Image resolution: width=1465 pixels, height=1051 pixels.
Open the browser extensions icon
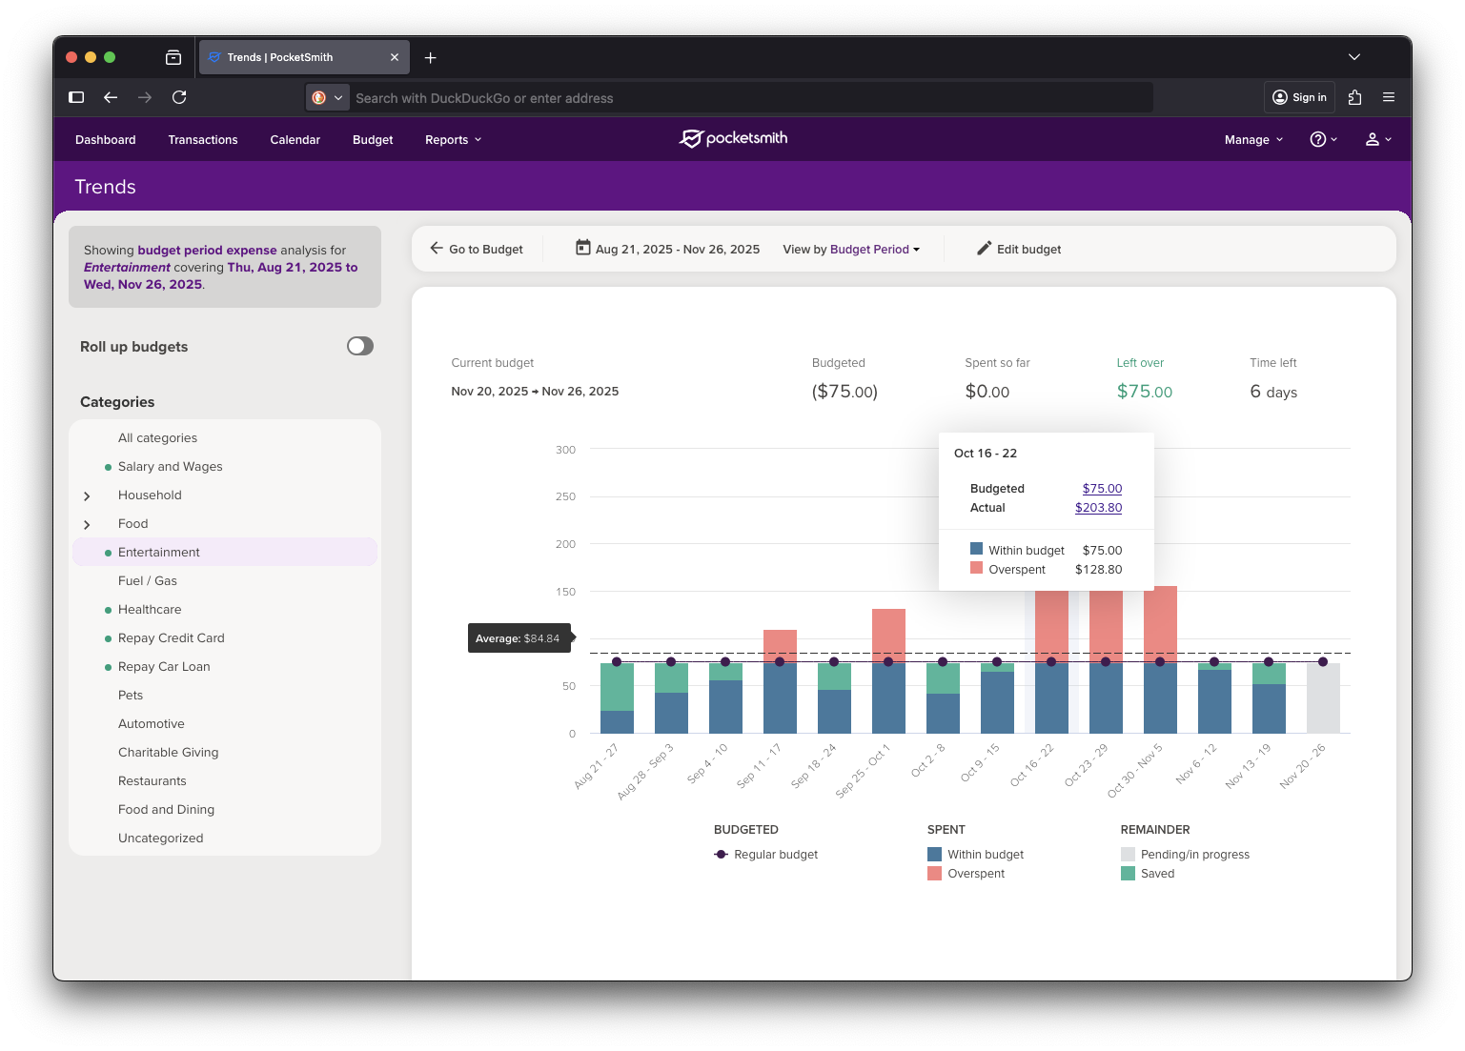coord(1354,97)
